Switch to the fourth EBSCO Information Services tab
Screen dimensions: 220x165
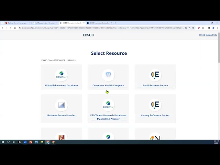click(99, 23)
